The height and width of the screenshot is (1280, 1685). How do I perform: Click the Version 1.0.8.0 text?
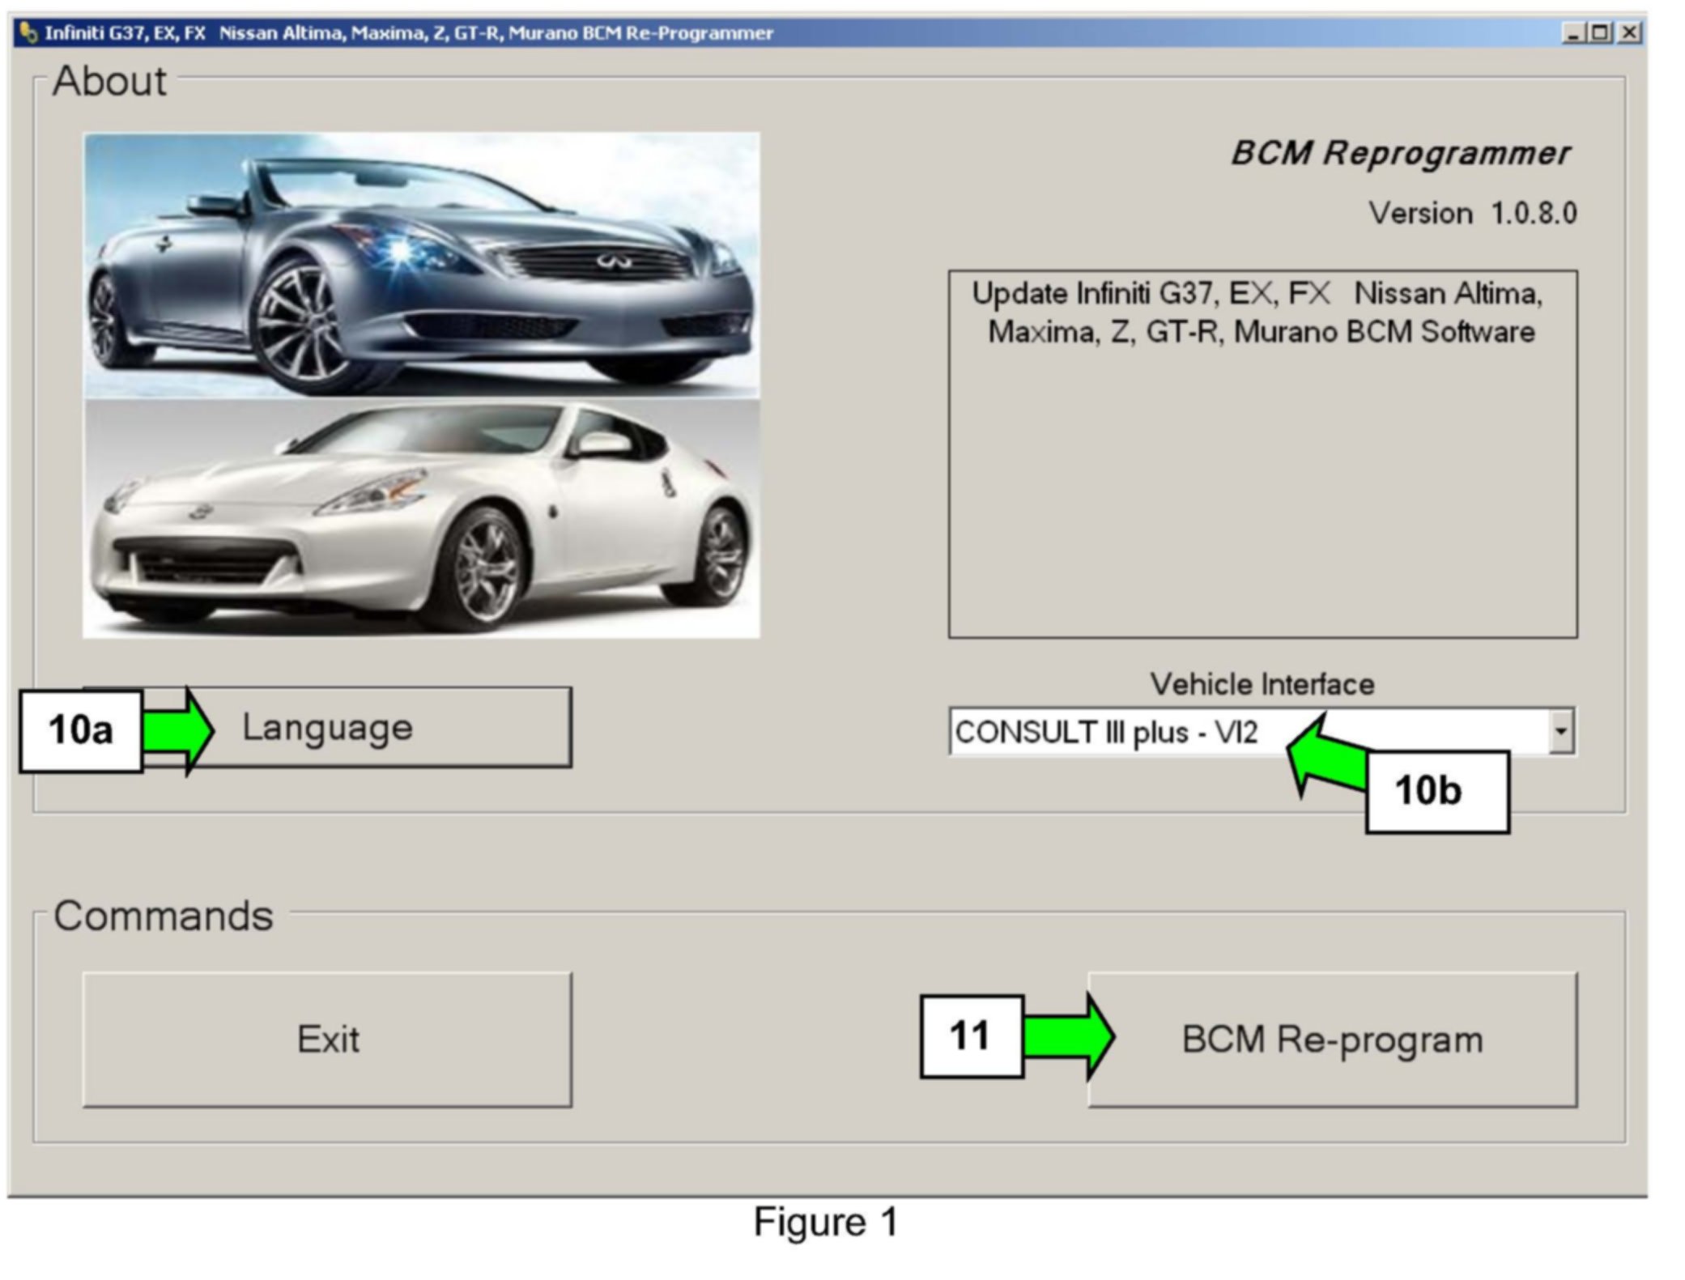pyautogui.click(x=1471, y=213)
